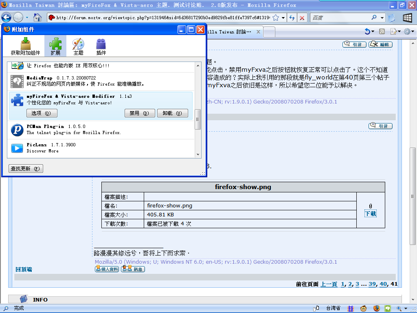Open the grid windows toolbar icon
This screenshot has height=313, width=417.
407,18
